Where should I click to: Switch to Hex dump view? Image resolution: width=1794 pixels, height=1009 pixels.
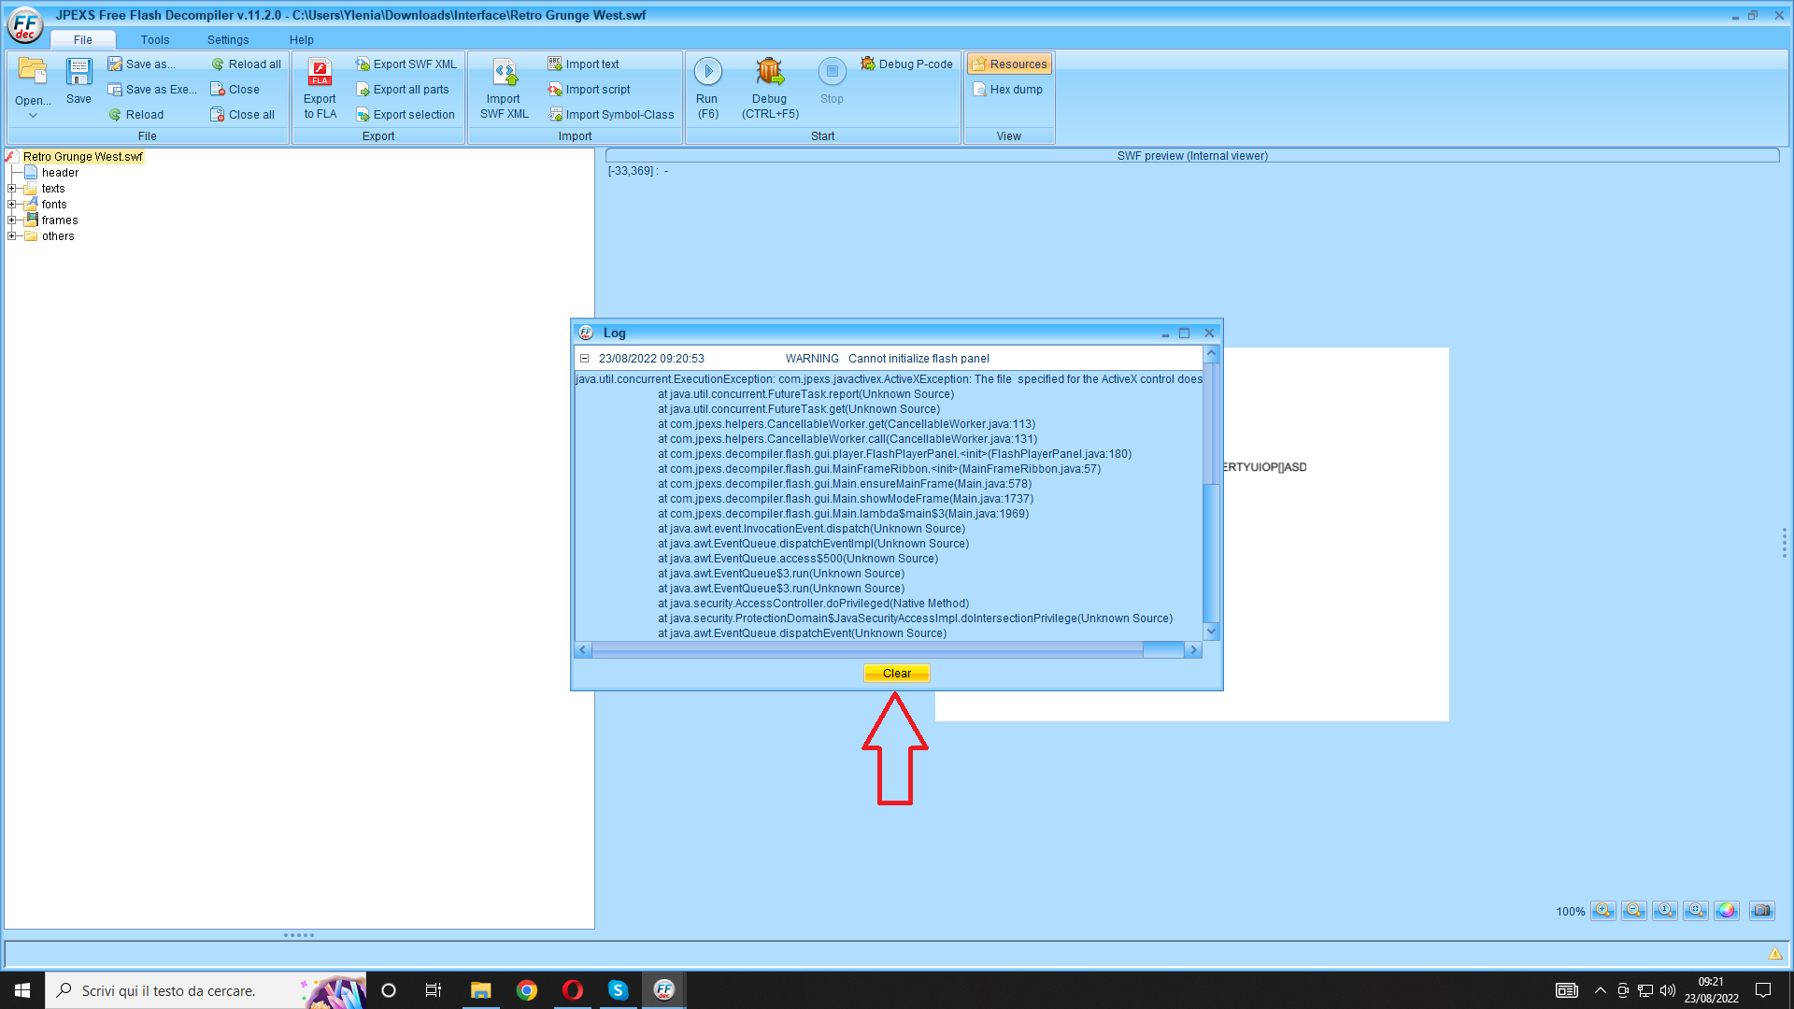1008,90
